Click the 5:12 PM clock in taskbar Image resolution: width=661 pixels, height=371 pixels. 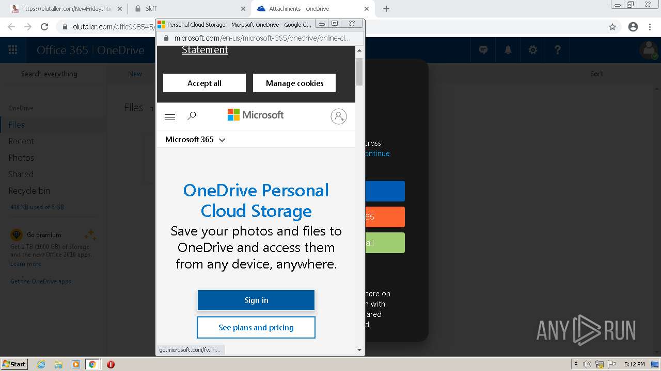[634, 364]
